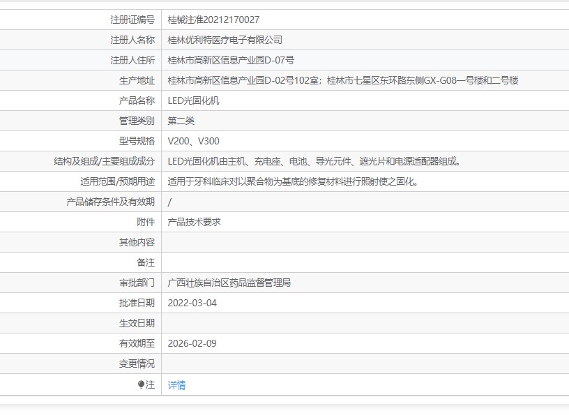Select the production address ending 一号楼和二号楼
The width and height of the screenshot is (569, 420).
click(343, 80)
